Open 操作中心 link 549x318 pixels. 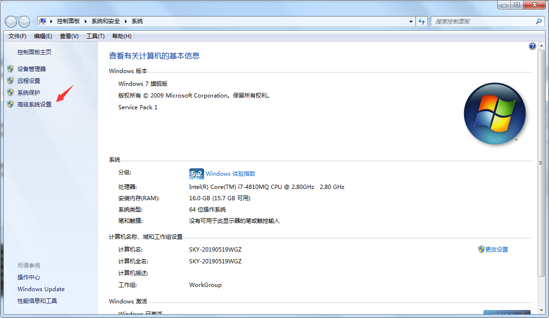29,277
